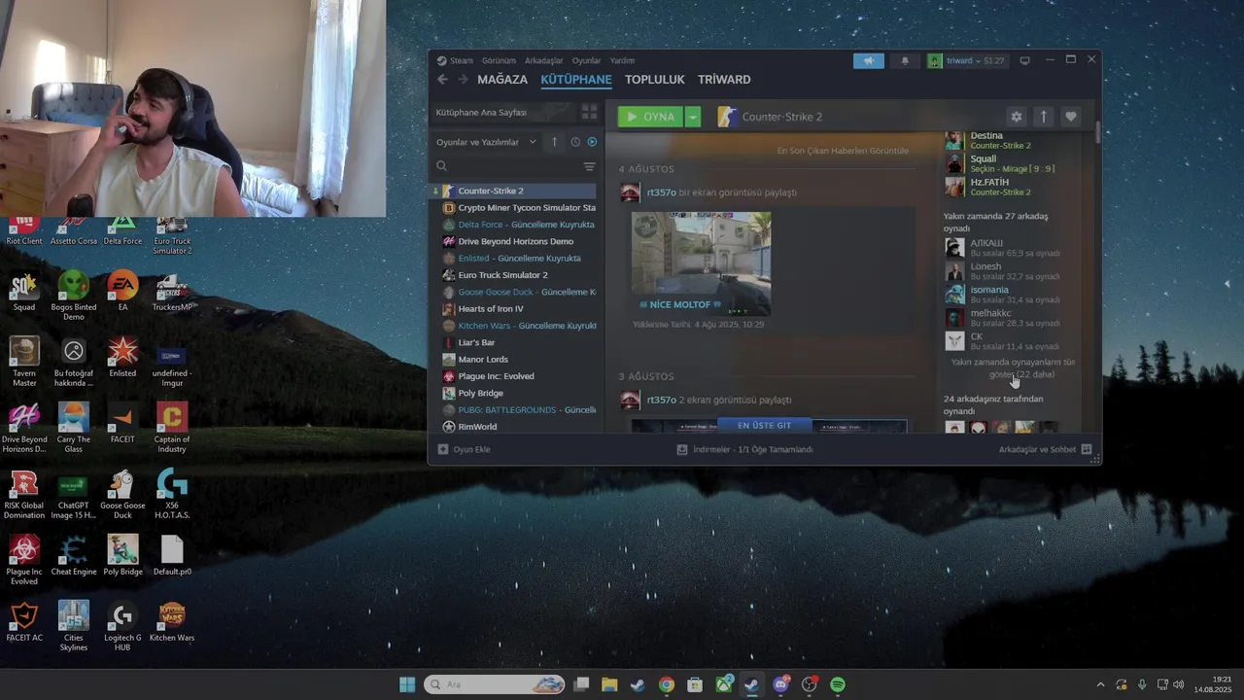Open Discord from the taskbar
Viewport: 1244px width, 700px height.
[x=780, y=684]
